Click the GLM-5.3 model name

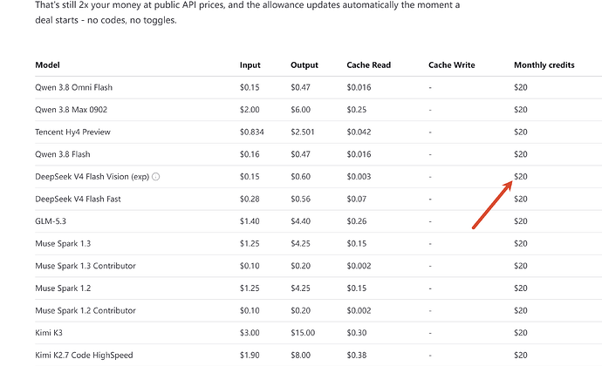[51, 221]
